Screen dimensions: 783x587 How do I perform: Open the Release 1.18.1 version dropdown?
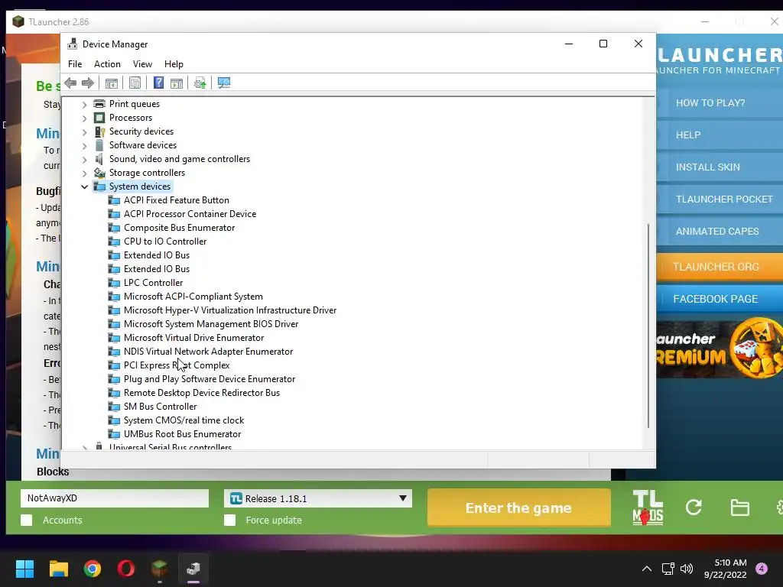click(x=317, y=498)
